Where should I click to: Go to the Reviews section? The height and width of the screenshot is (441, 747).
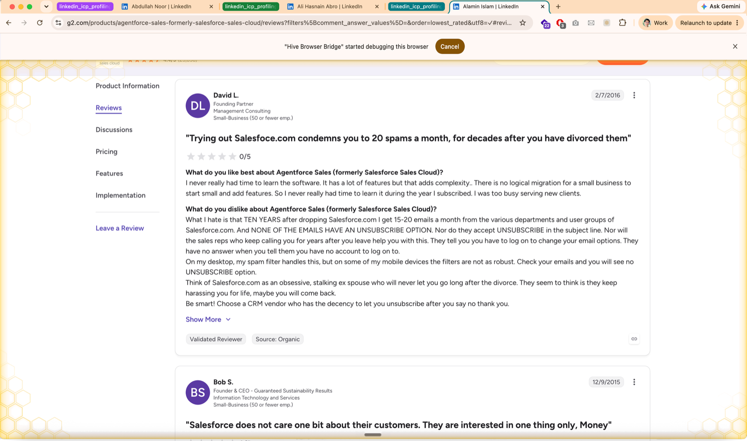[109, 108]
